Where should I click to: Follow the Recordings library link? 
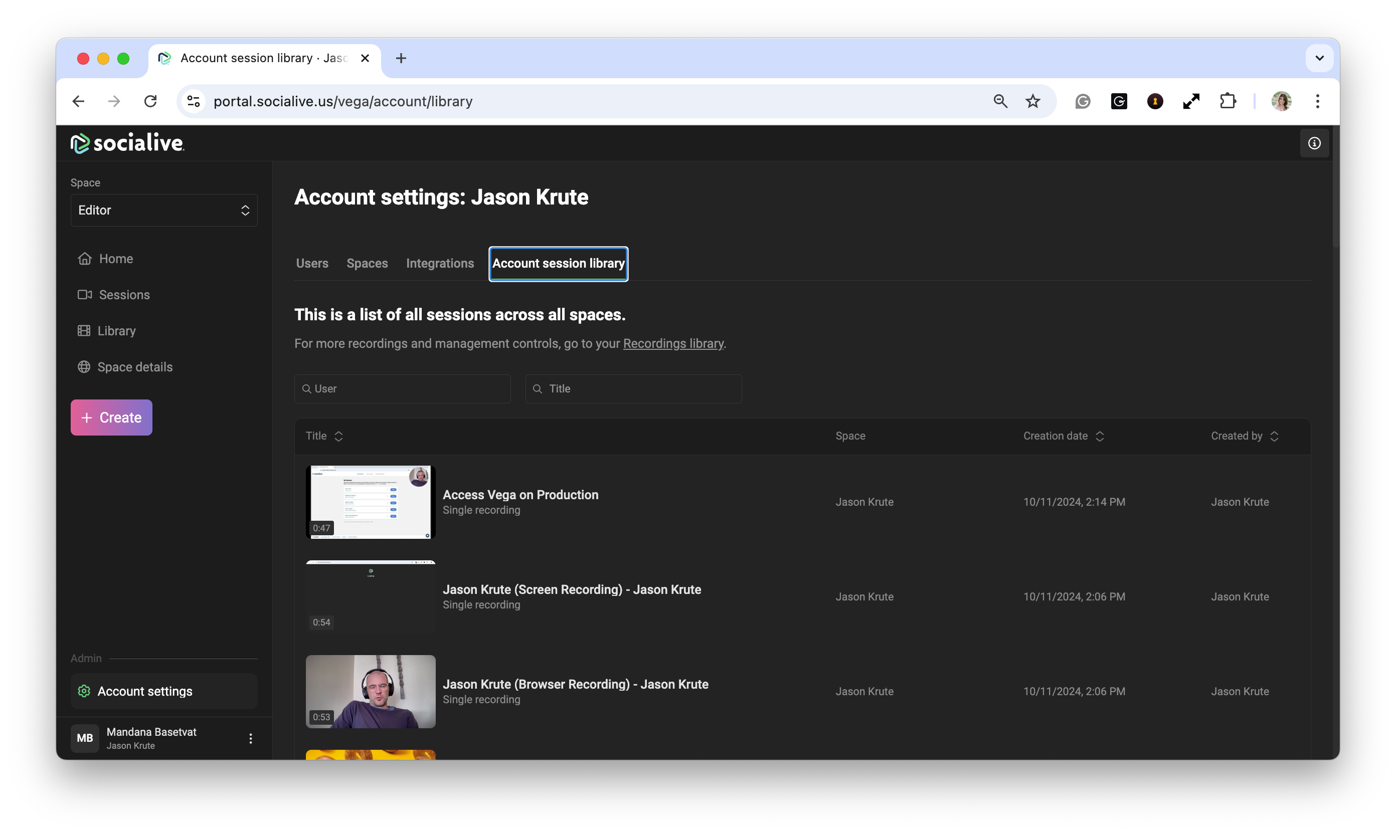pyautogui.click(x=673, y=343)
